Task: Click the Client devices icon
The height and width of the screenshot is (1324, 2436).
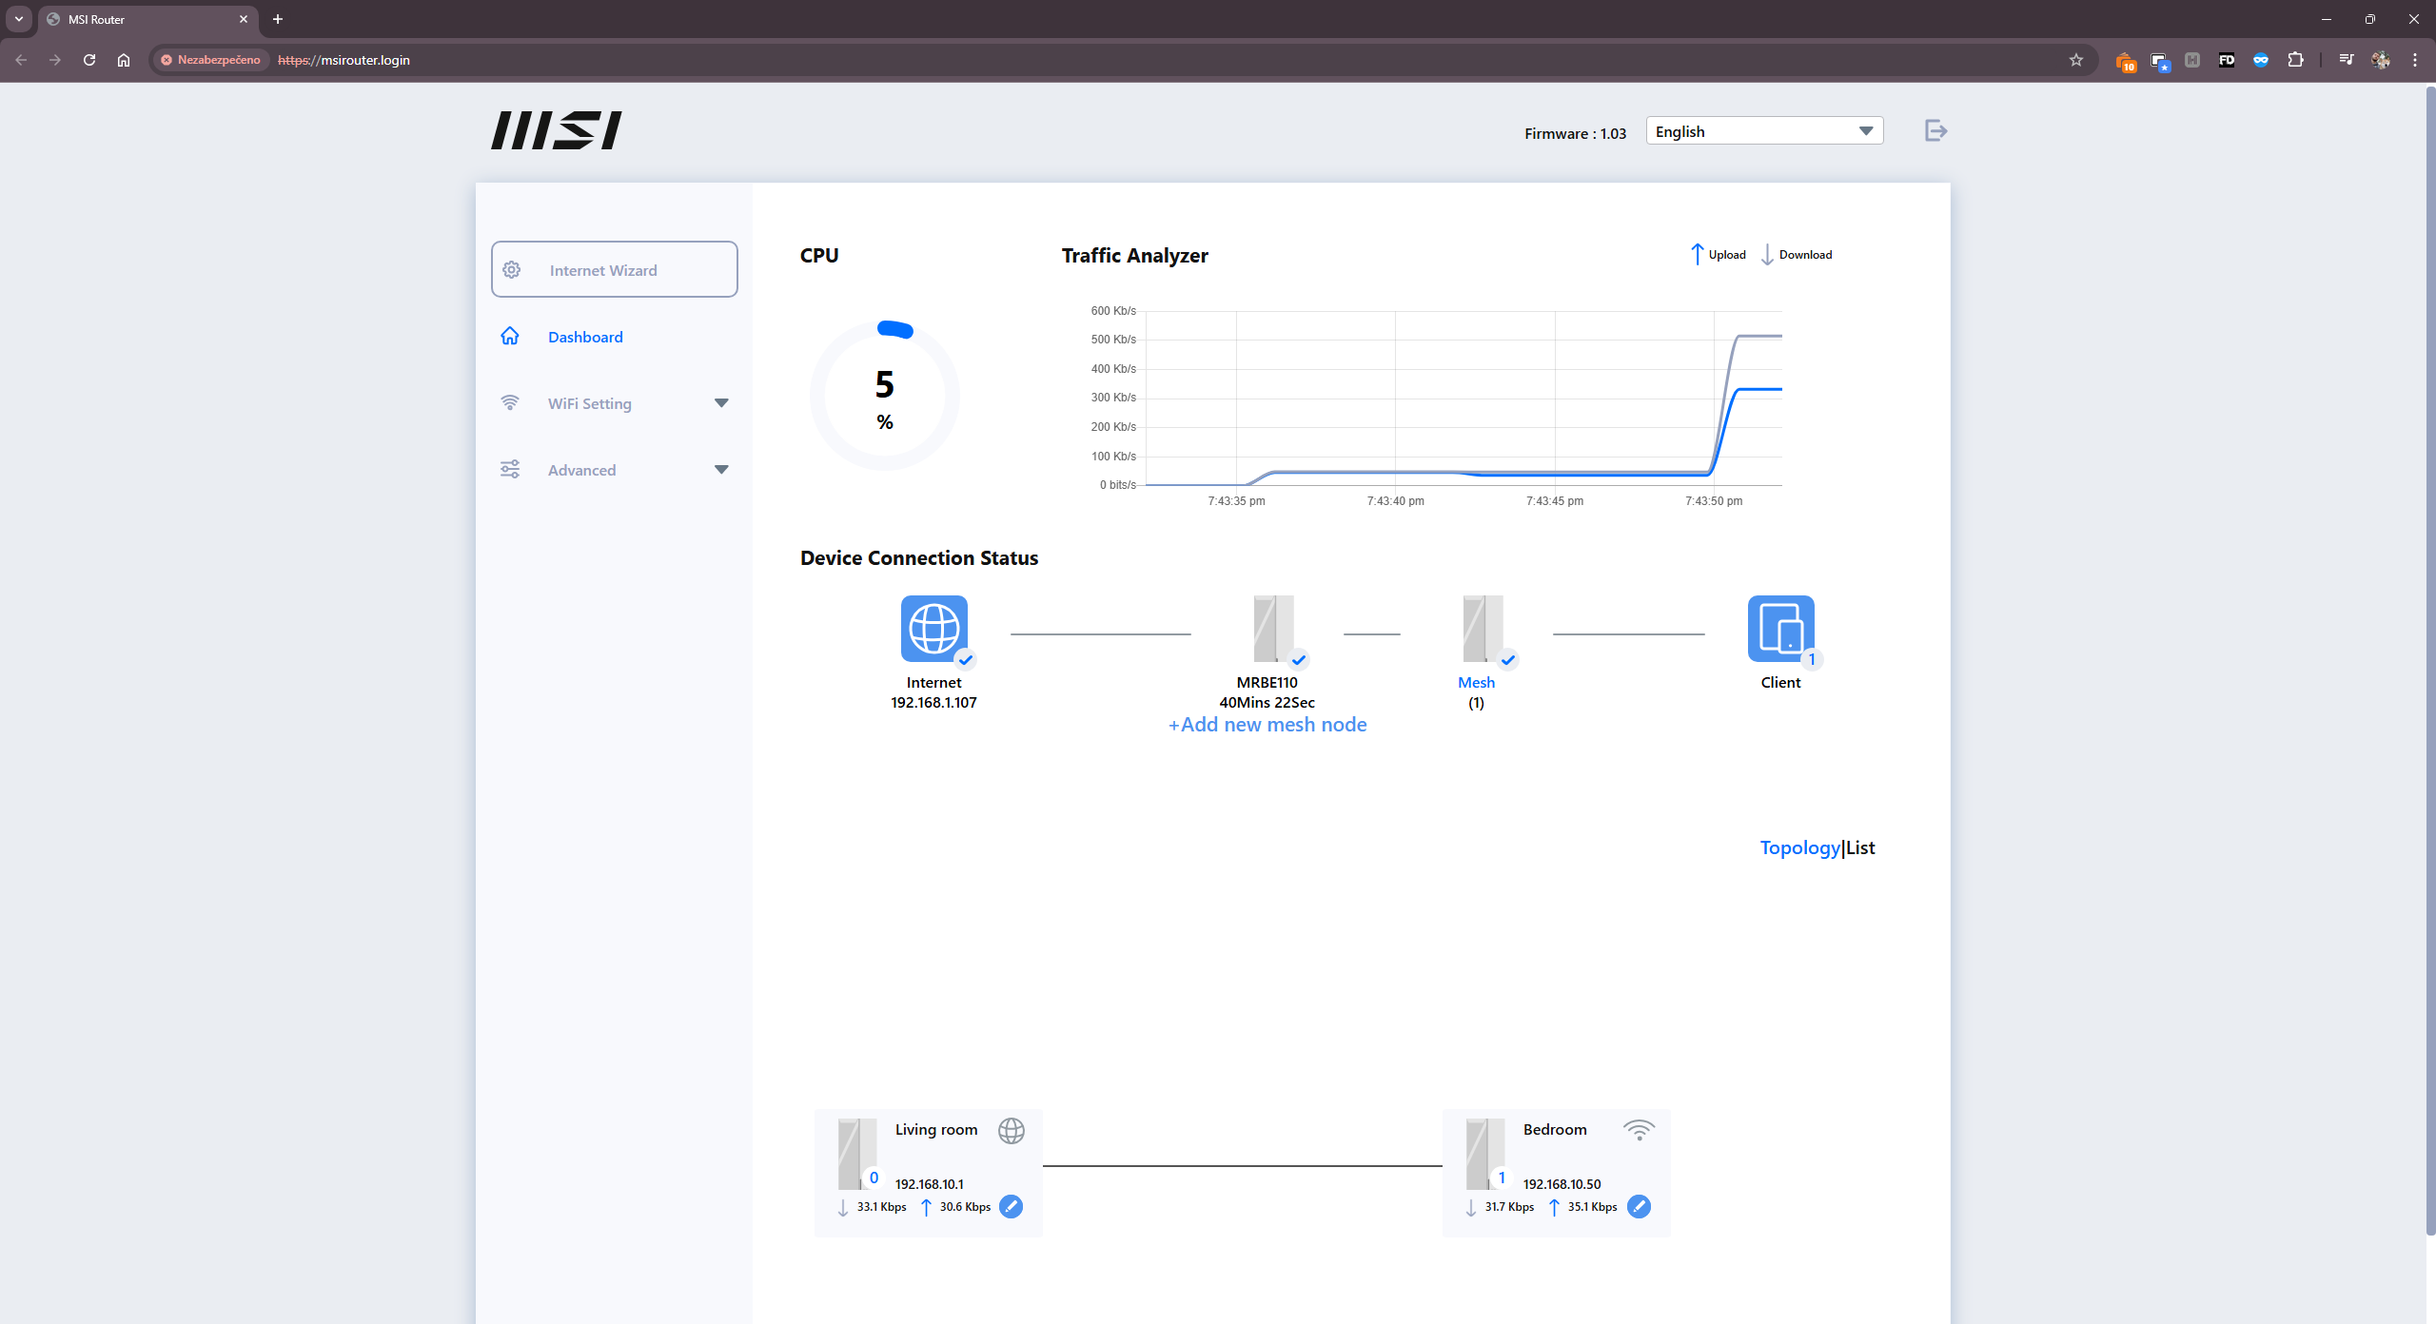Action: click(x=1779, y=628)
